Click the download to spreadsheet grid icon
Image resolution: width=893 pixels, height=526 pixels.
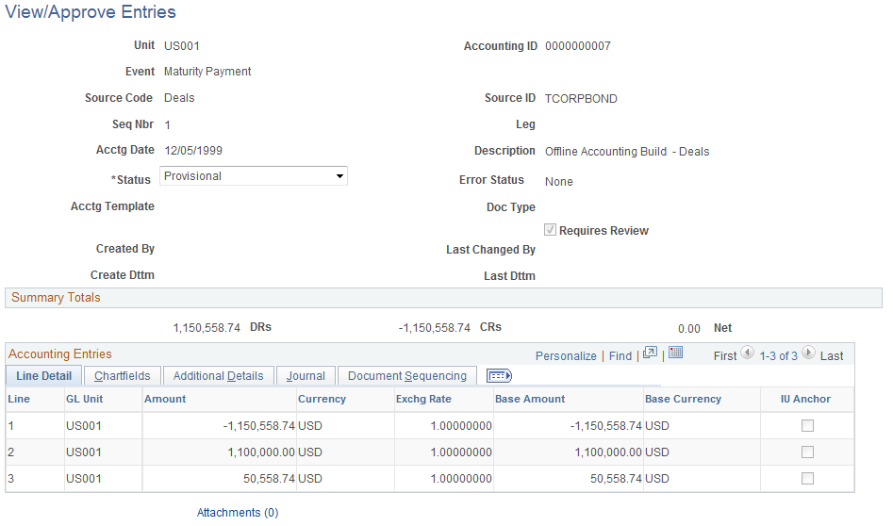[x=675, y=353]
